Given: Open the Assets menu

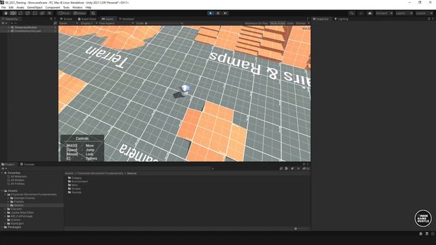Looking at the screenshot, I should pyautogui.click(x=20, y=7).
